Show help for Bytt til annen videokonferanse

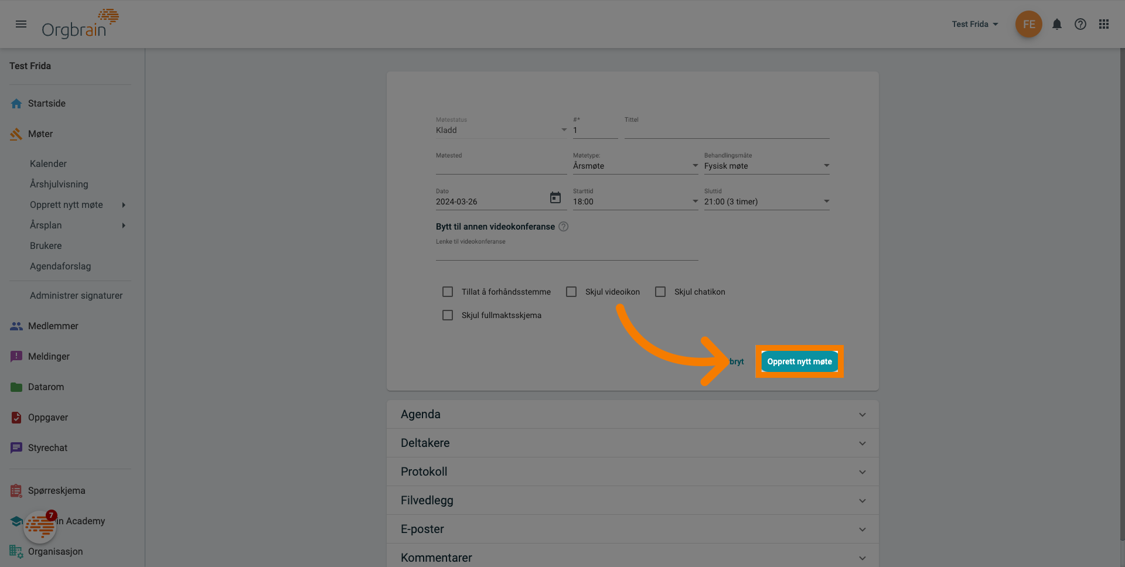563,227
